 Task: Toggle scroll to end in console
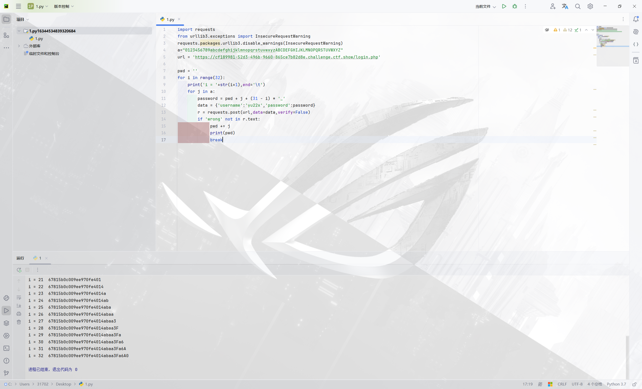[19, 306]
